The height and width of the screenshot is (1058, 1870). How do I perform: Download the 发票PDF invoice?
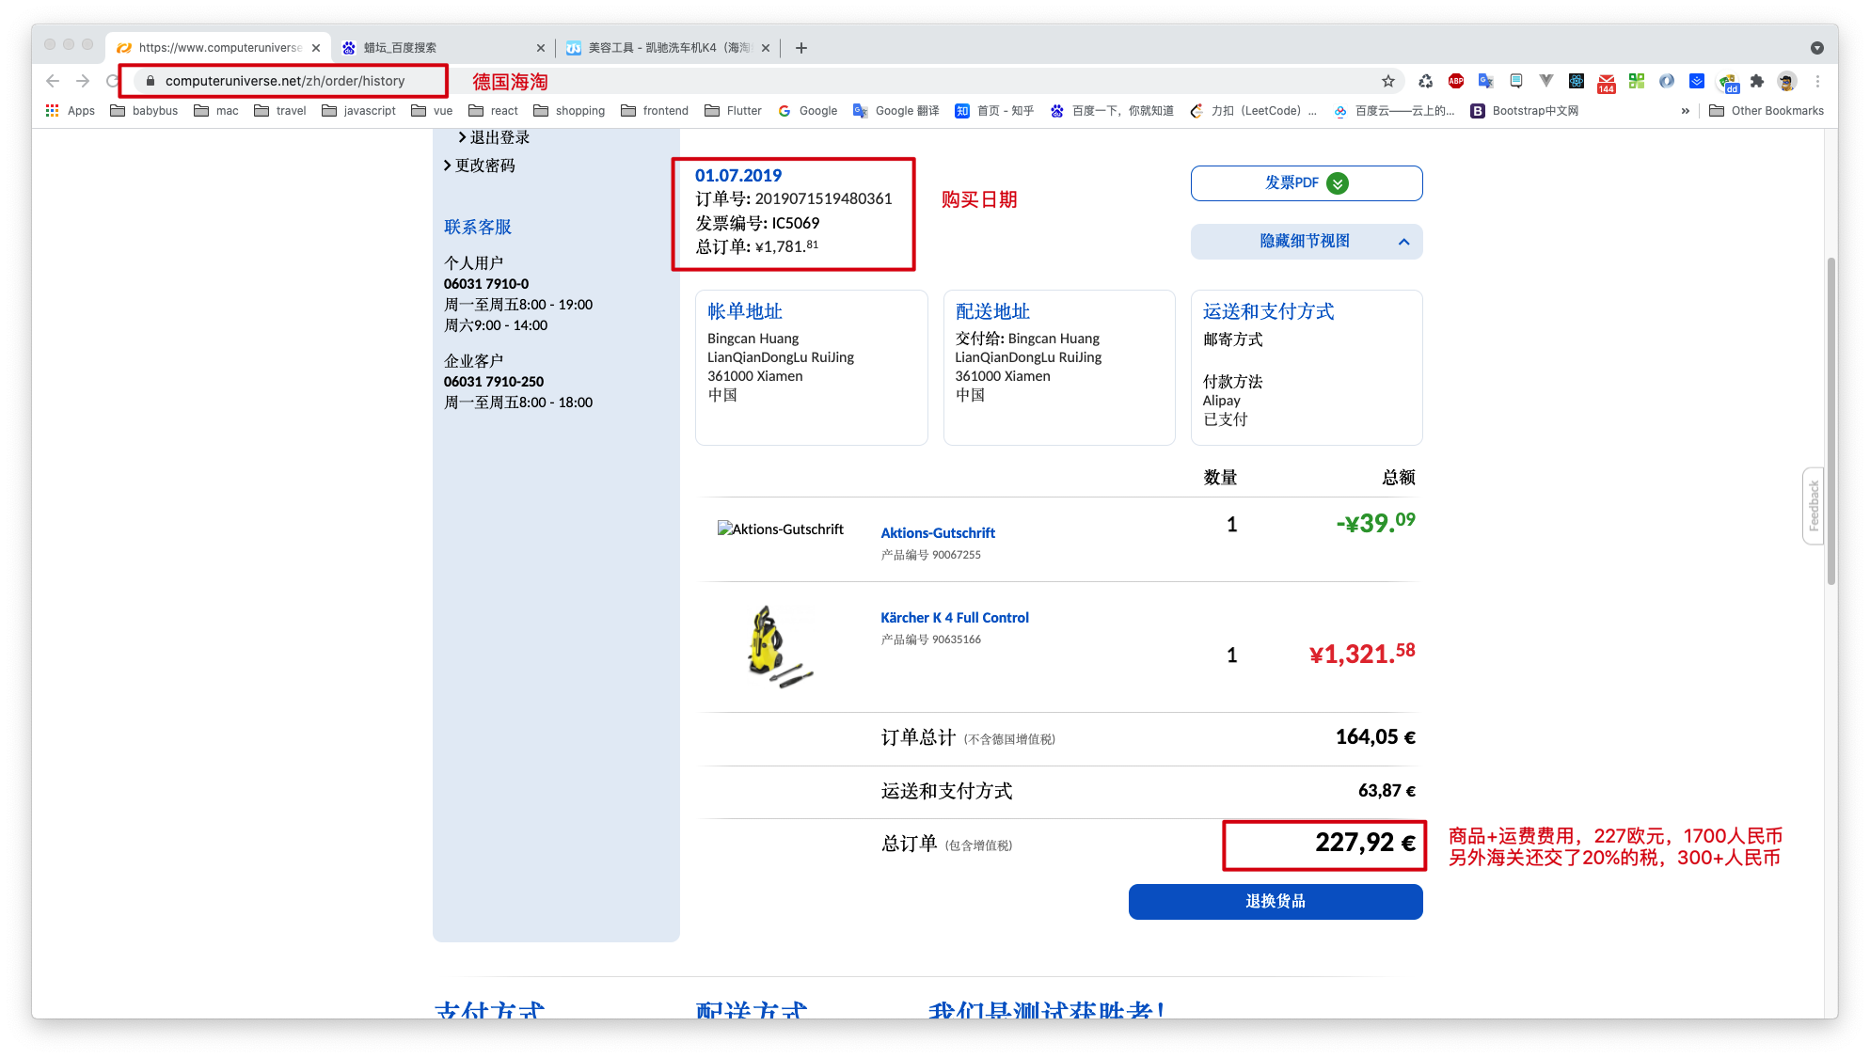[x=1306, y=183]
